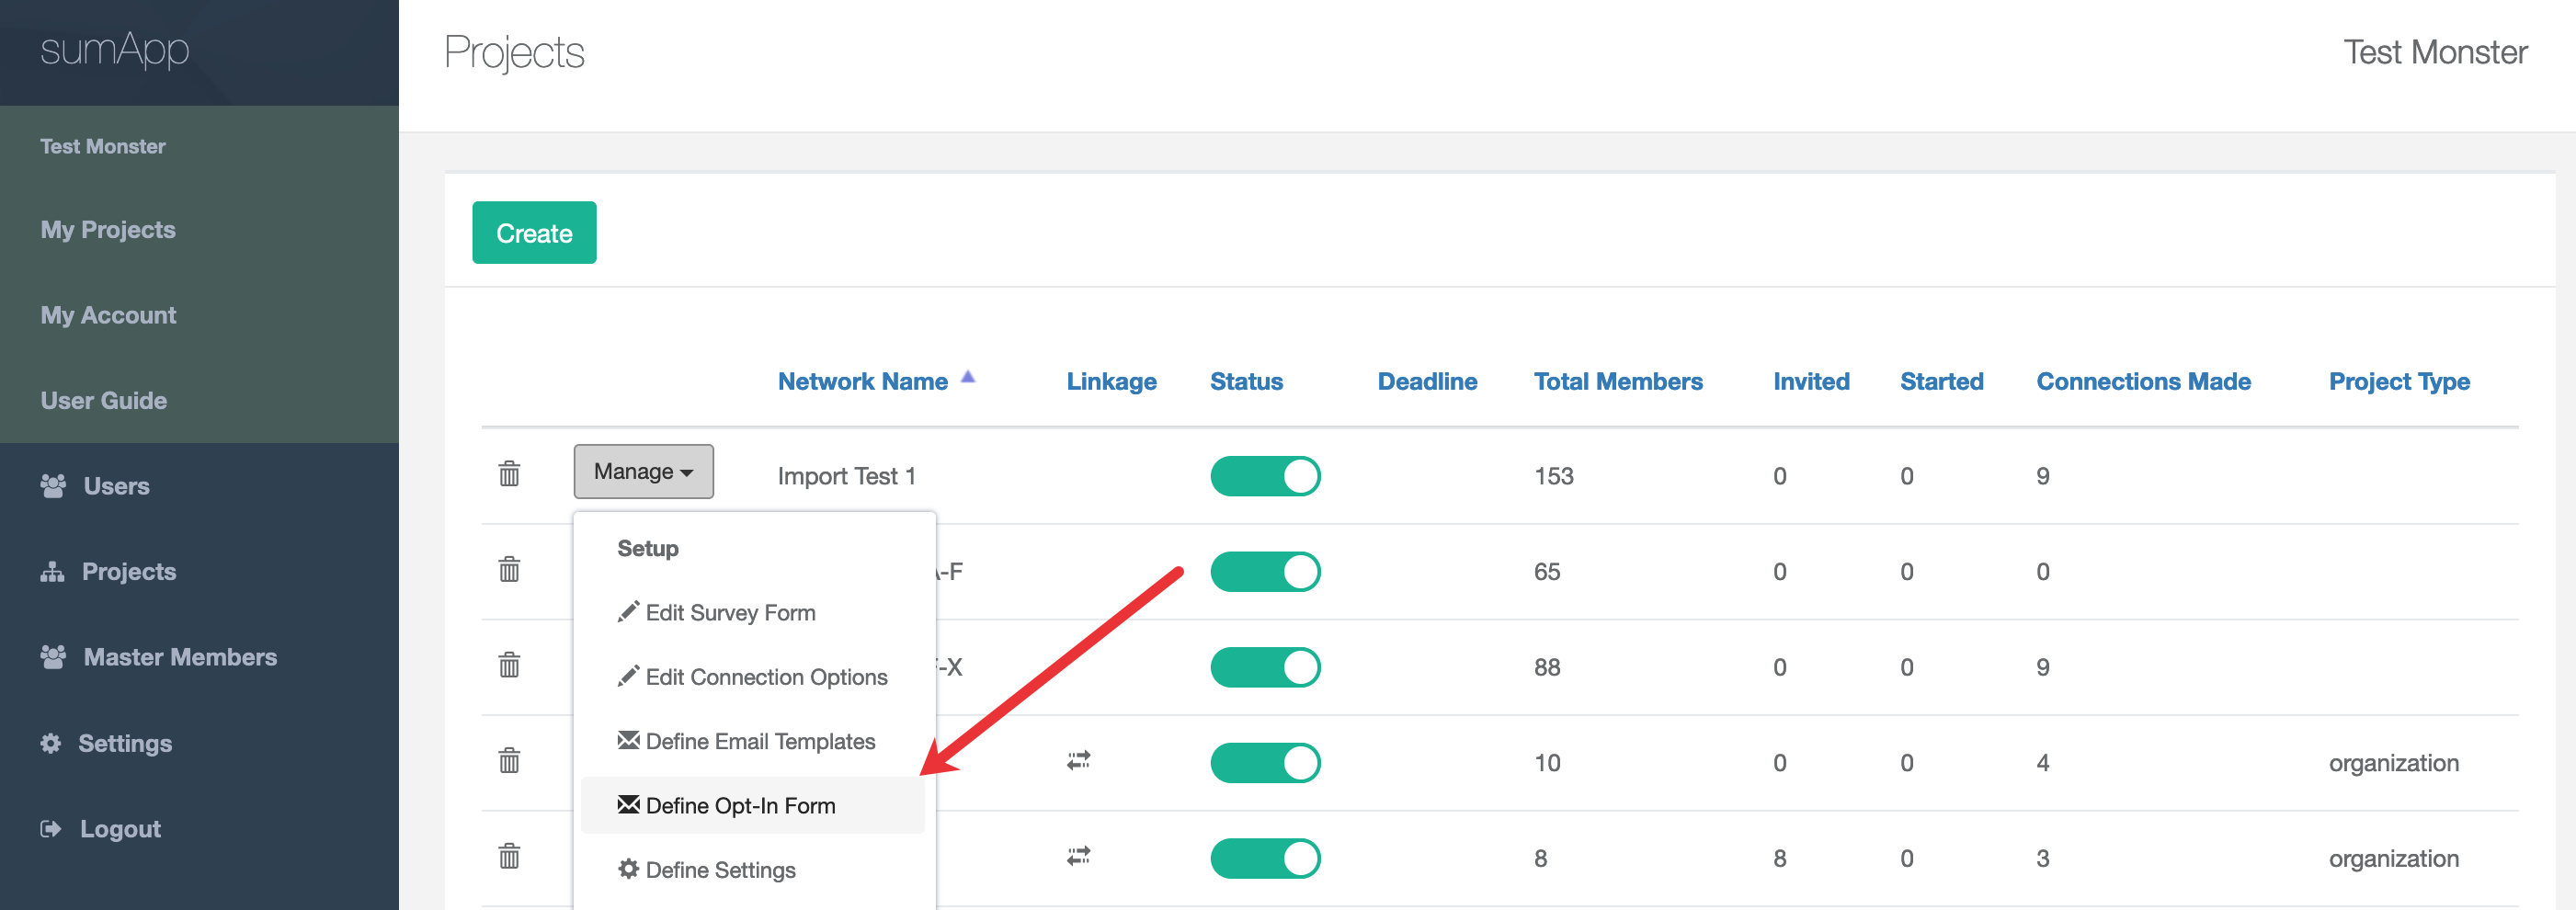Click Settings gear icon in the sidebar
Viewport: 2576px width, 910px height.
coord(51,743)
